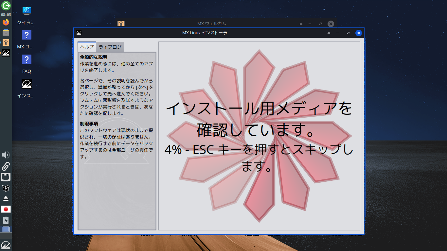
Task: Maximize the MX Linux インストーラ window
Action: [348, 33]
